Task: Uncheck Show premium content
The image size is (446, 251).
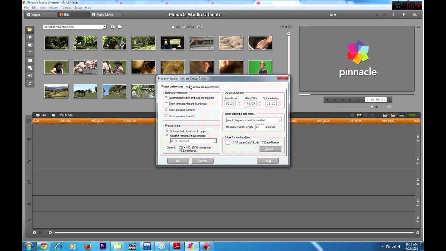Action: pos(166,110)
